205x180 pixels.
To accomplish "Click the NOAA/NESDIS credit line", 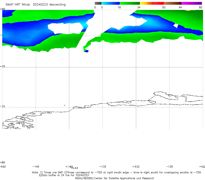I will pyautogui.click(x=114, y=178).
